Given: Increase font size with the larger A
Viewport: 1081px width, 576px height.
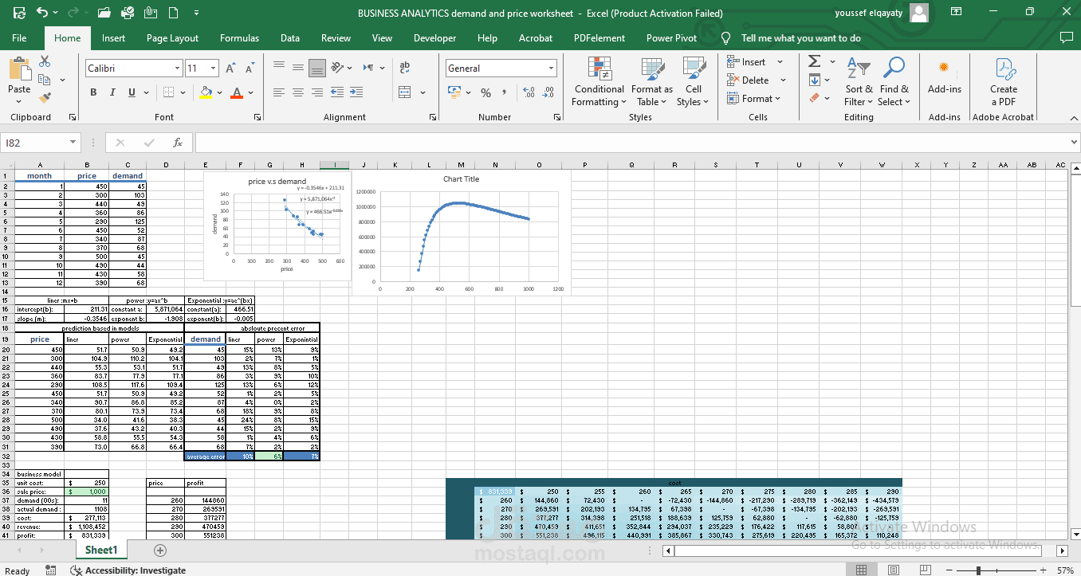Looking at the screenshot, I should point(230,69).
